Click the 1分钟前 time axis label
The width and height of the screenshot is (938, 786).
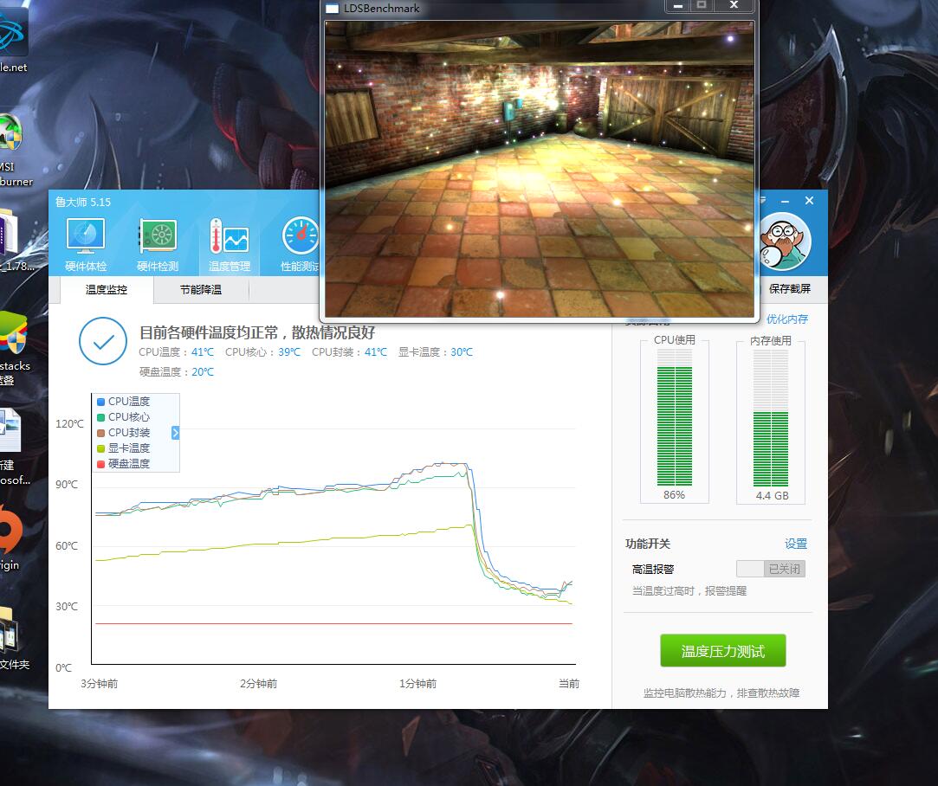pos(417,684)
